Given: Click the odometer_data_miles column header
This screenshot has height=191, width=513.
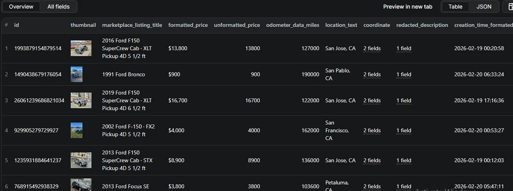Looking at the screenshot, I should click(292, 25).
